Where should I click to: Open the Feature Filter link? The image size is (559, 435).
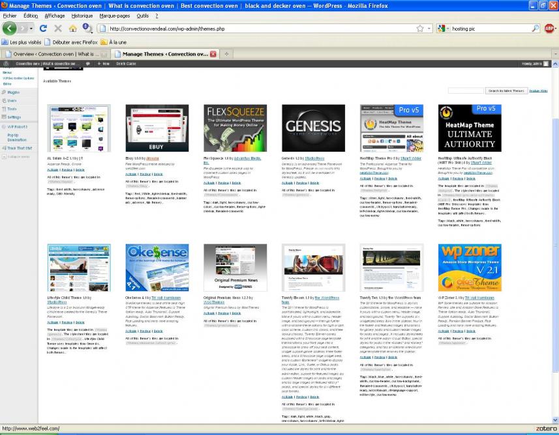[x=538, y=91]
